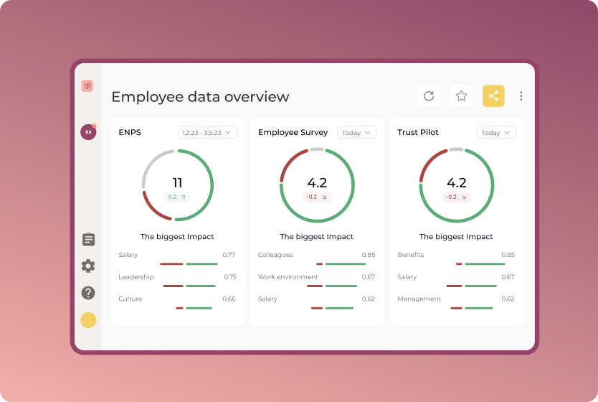Click the Trust Pilot -0.2 decrease badge
Screen dimensions: 598x402
point(456,197)
